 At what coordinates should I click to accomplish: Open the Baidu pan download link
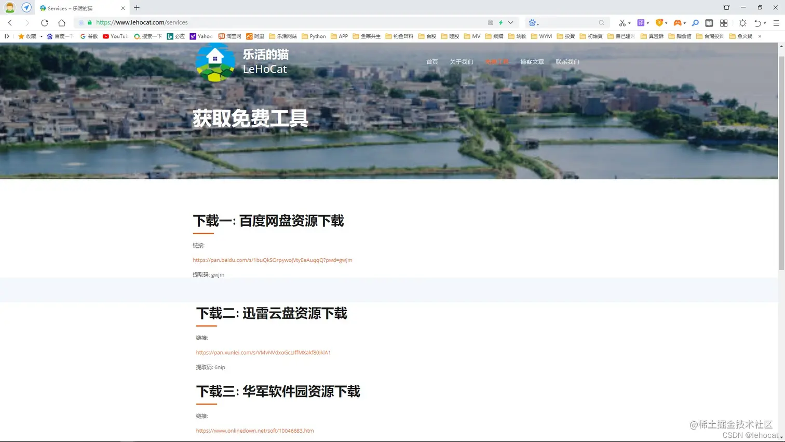[273, 260]
